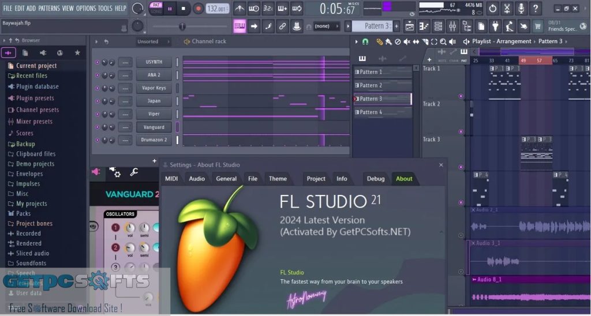Image resolution: width=591 pixels, height=316 pixels.
Task: Expand arrow after Pattern 3 in Playlist title
Action: pos(566,42)
